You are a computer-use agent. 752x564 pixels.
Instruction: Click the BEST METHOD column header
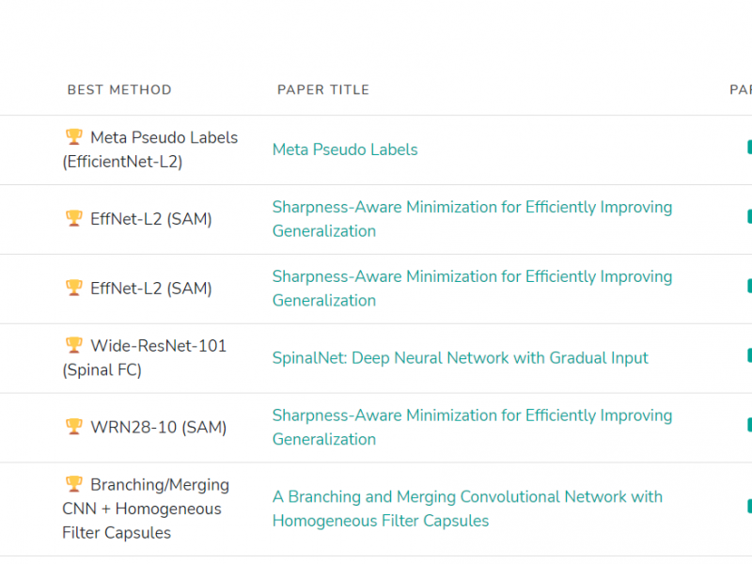coord(119,90)
